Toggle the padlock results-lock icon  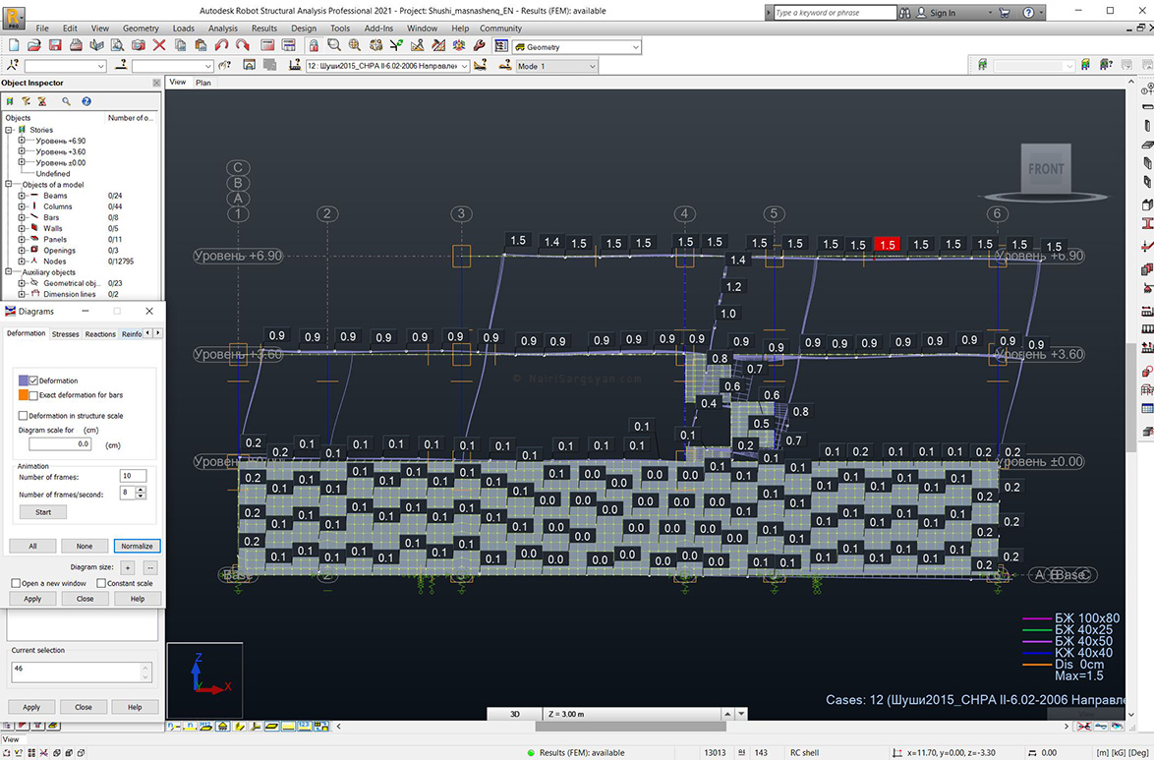tap(314, 45)
